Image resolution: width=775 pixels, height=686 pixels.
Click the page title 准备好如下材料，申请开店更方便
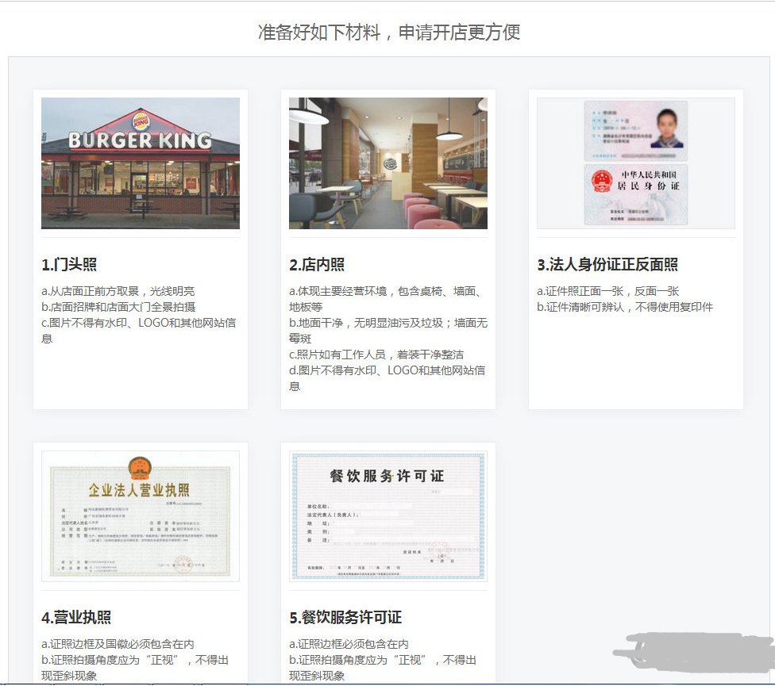pyautogui.click(x=387, y=33)
